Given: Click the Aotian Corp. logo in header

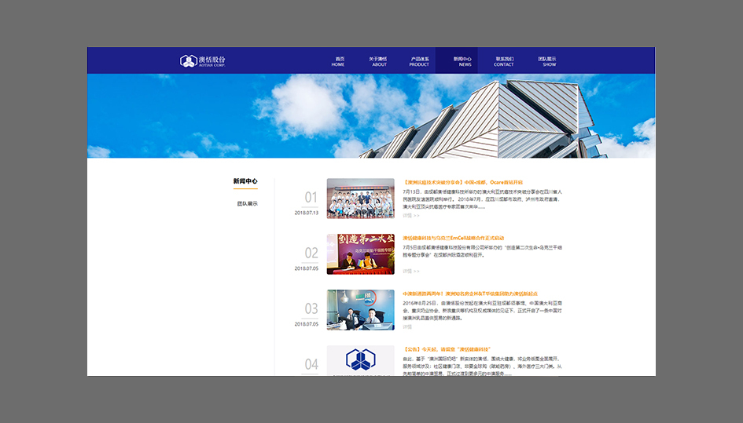Looking at the screenshot, I should (x=203, y=61).
